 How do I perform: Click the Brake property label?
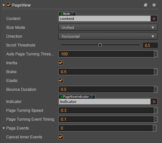tap(11, 72)
